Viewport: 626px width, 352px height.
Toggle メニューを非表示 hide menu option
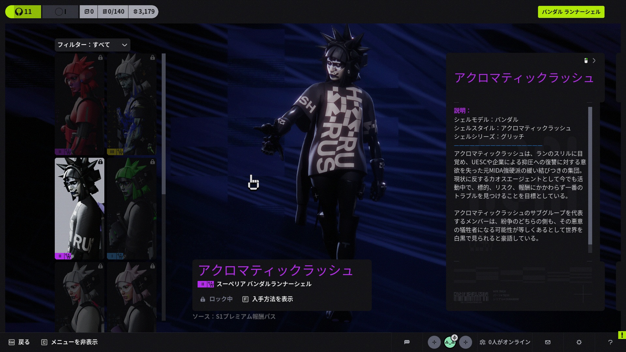point(69,342)
